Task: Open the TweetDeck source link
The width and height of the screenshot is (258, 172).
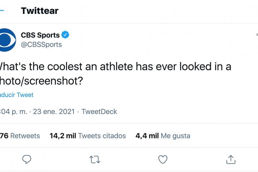Action: tap(99, 111)
